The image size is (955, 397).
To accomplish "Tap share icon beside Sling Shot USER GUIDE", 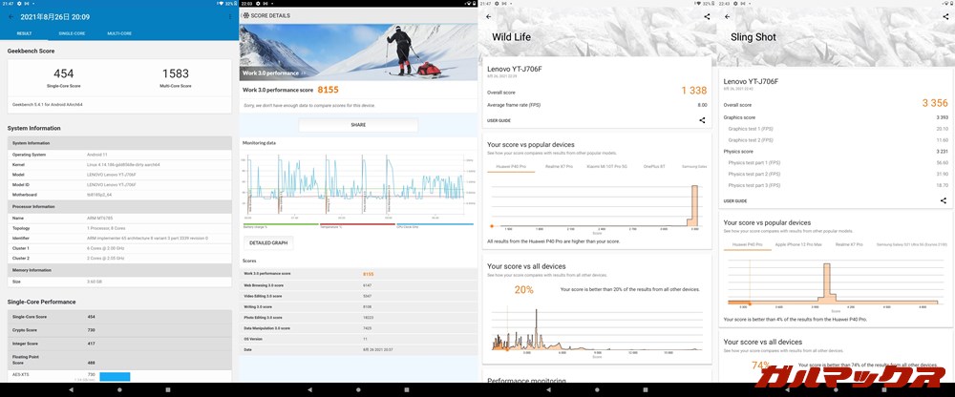I will [x=940, y=200].
